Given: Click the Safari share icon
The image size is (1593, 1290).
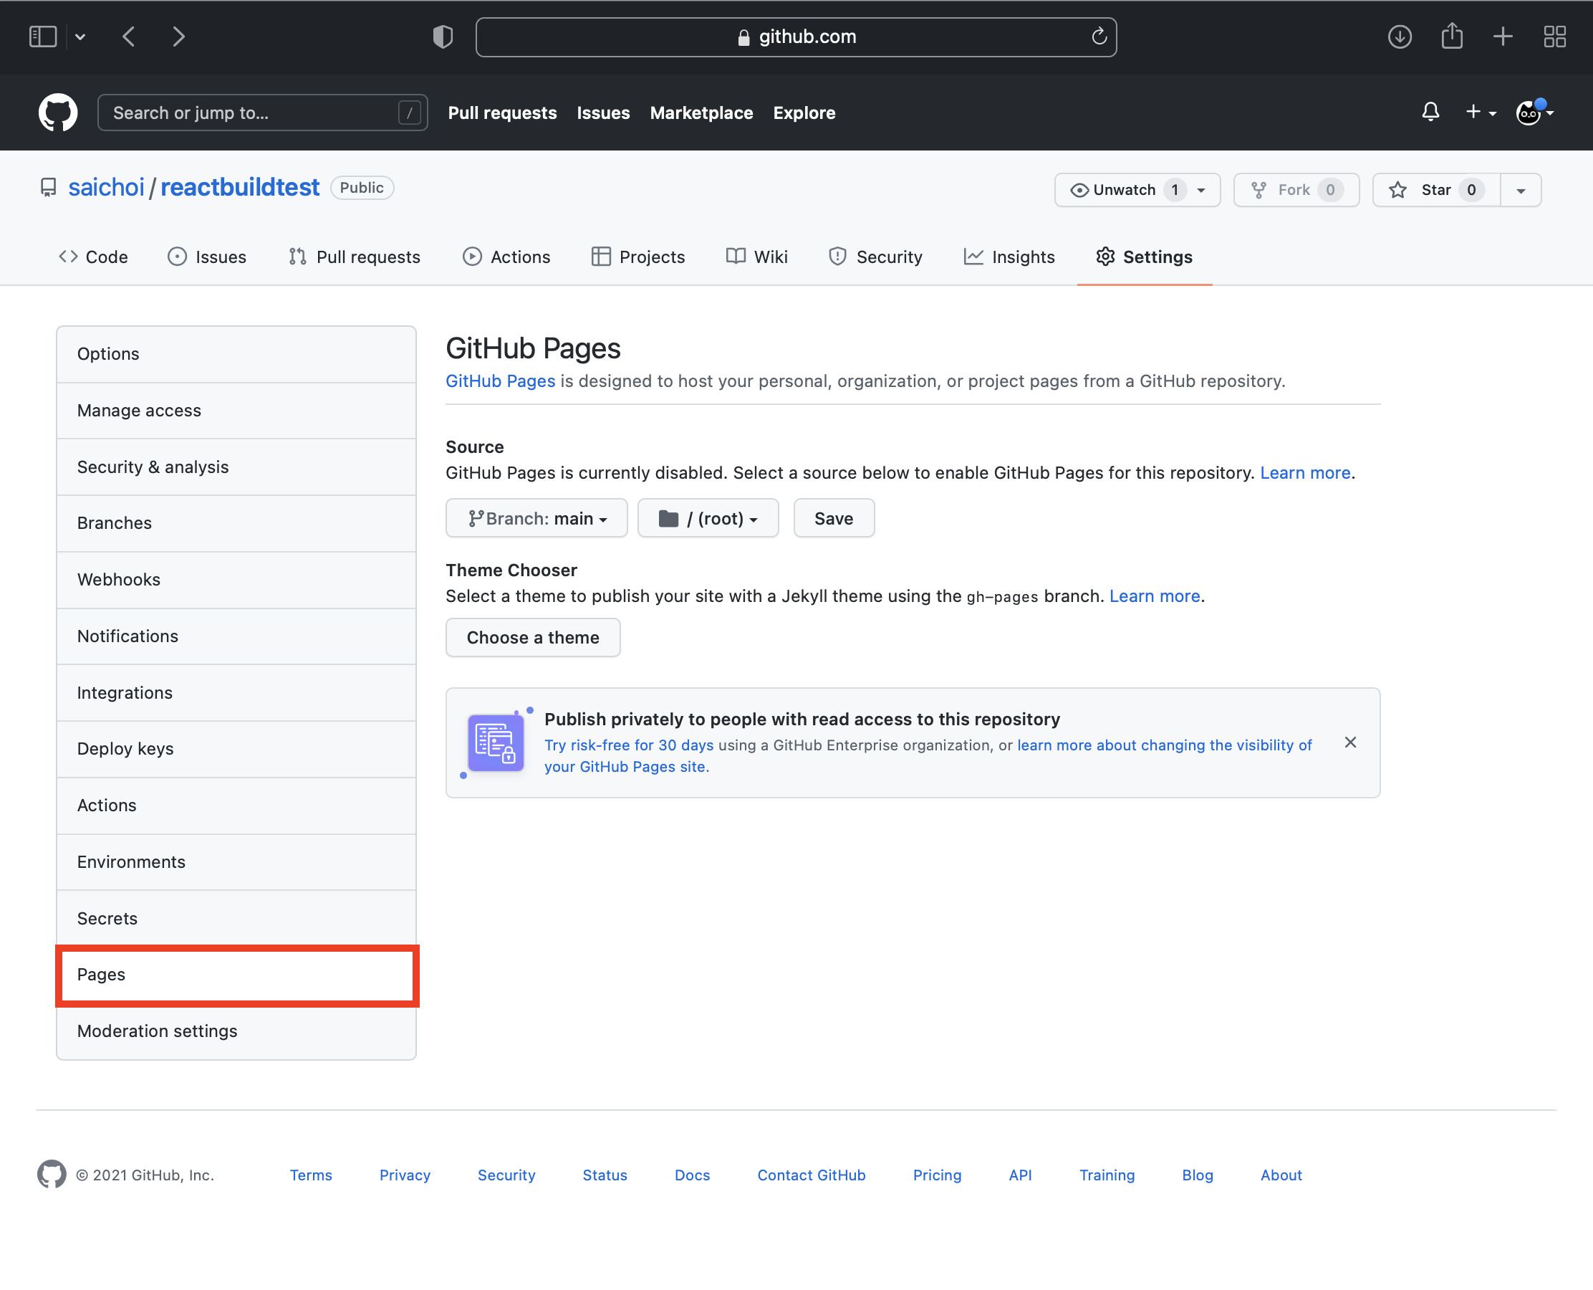Looking at the screenshot, I should point(1452,35).
